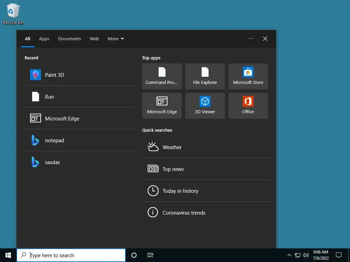Open the search options ellipsis menu
Image resolution: width=350 pixels, height=262 pixels.
pyautogui.click(x=251, y=39)
